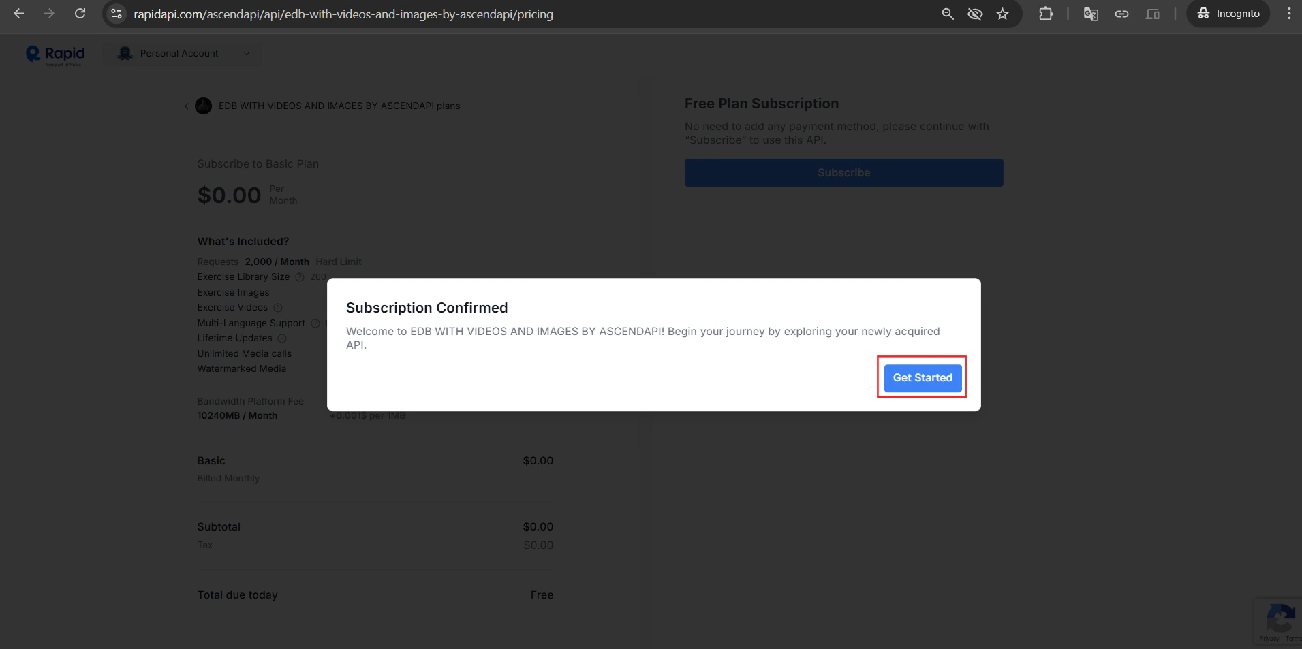Collapse back using the chevron before plan title
This screenshot has height=649, width=1302.
coord(186,106)
